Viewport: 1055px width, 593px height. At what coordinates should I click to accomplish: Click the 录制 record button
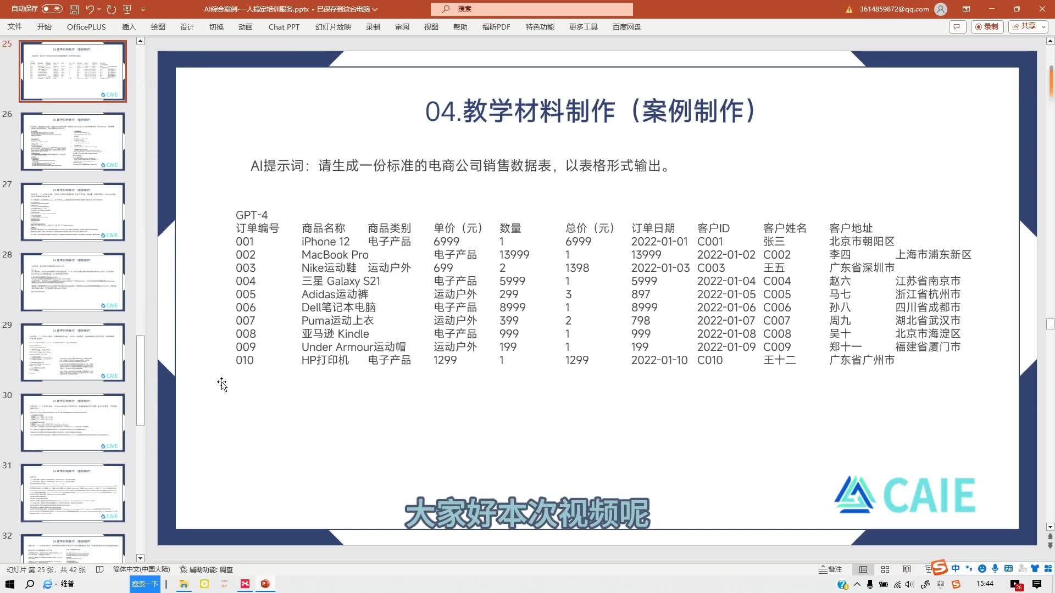tap(987, 27)
